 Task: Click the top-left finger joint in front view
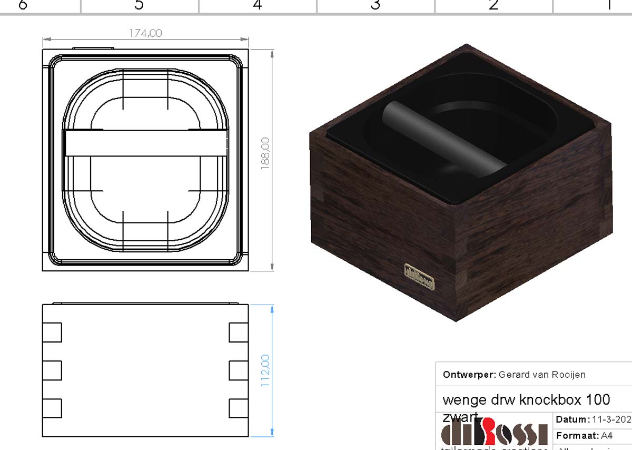pyautogui.click(x=52, y=332)
